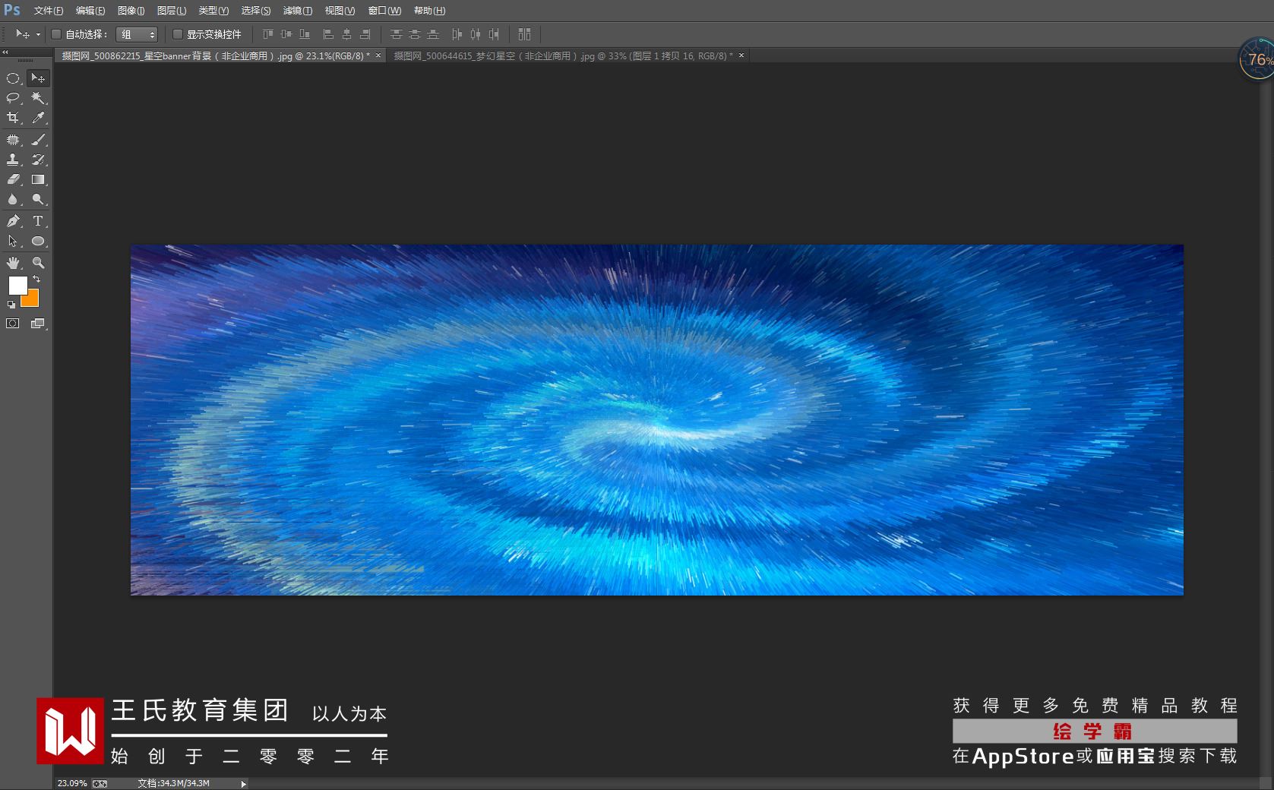Image resolution: width=1274 pixels, height=790 pixels.
Task: Align vertical centers of layers
Action: click(x=286, y=34)
